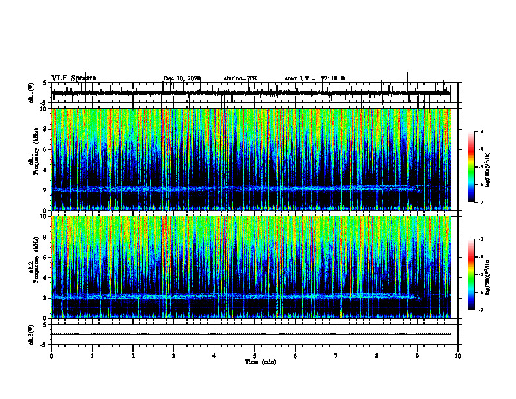Click the ch.1 color bar 'log(PSD)' unit label

coord(488,170)
